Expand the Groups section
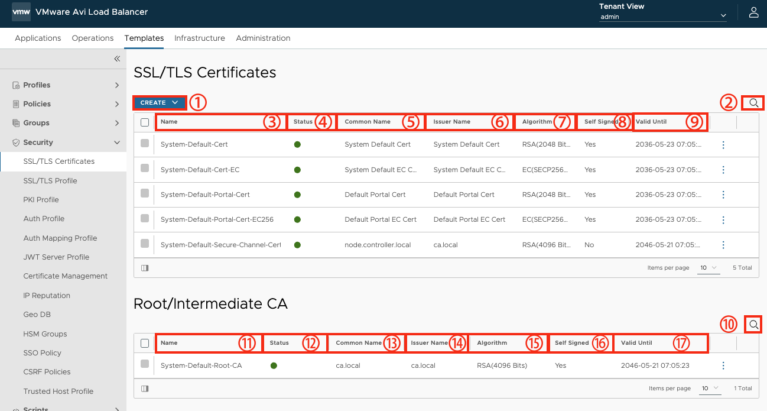This screenshot has height=411, width=767. point(117,123)
